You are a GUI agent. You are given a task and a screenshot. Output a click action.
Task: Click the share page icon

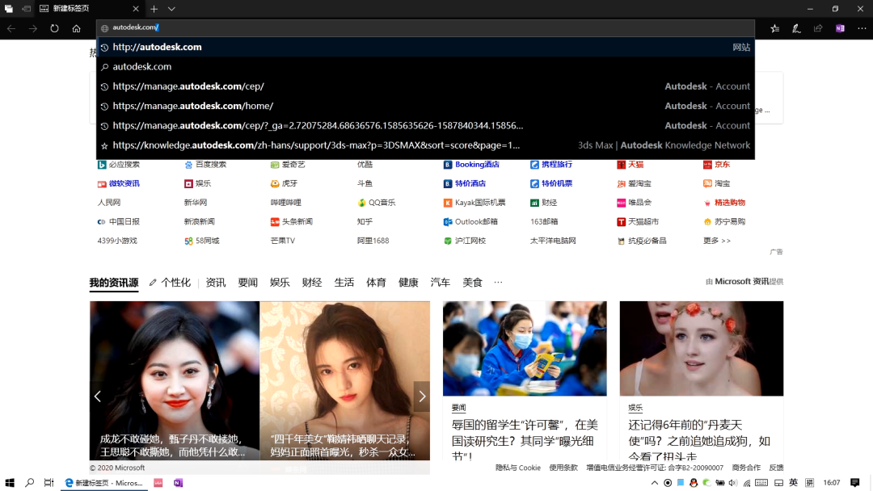coord(818,28)
